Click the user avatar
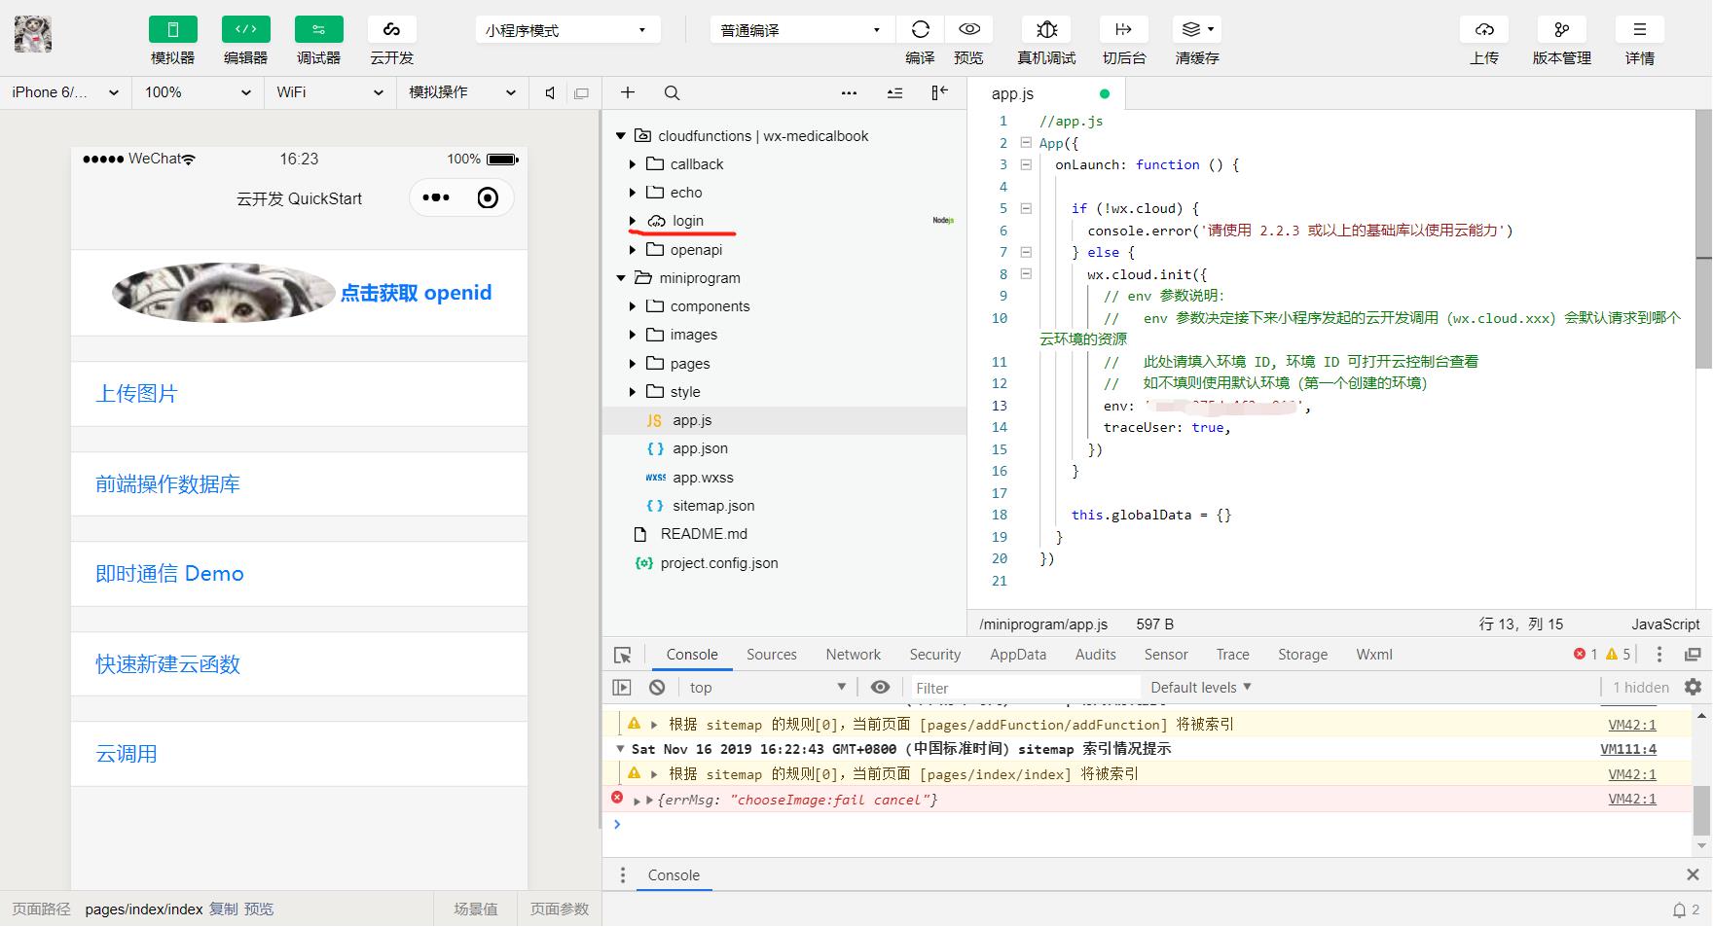Image resolution: width=1713 pixels, height=927 pixels. coord(33,34)
